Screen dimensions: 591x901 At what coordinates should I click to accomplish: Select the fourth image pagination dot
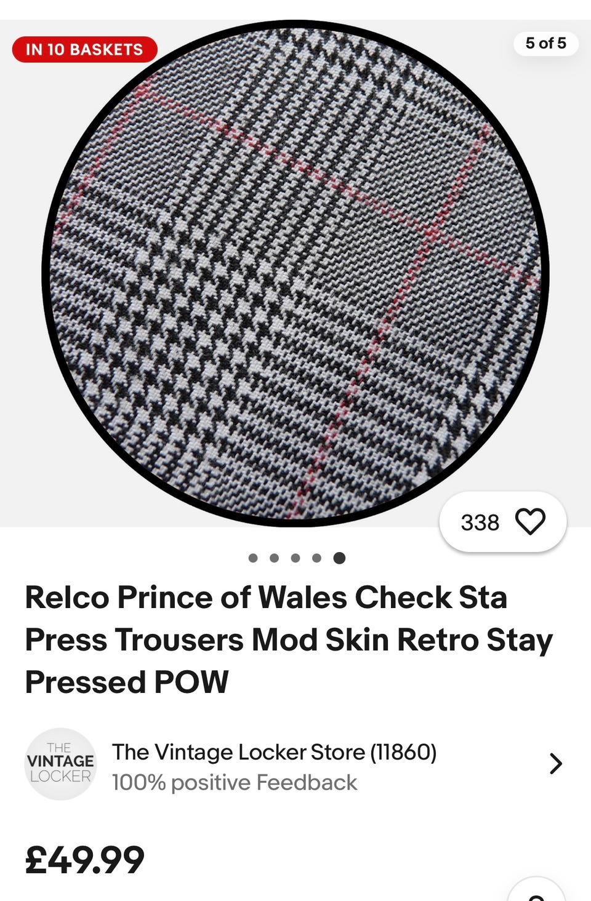coord(316,558)
